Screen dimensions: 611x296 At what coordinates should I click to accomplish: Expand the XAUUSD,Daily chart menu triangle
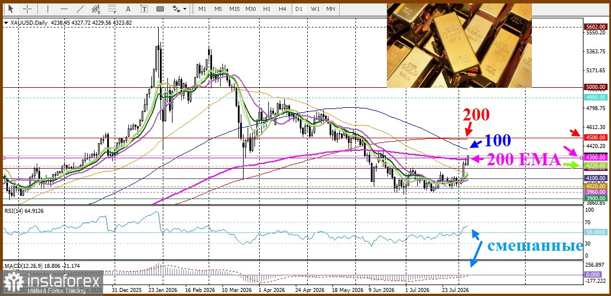(x=6, y=22)
